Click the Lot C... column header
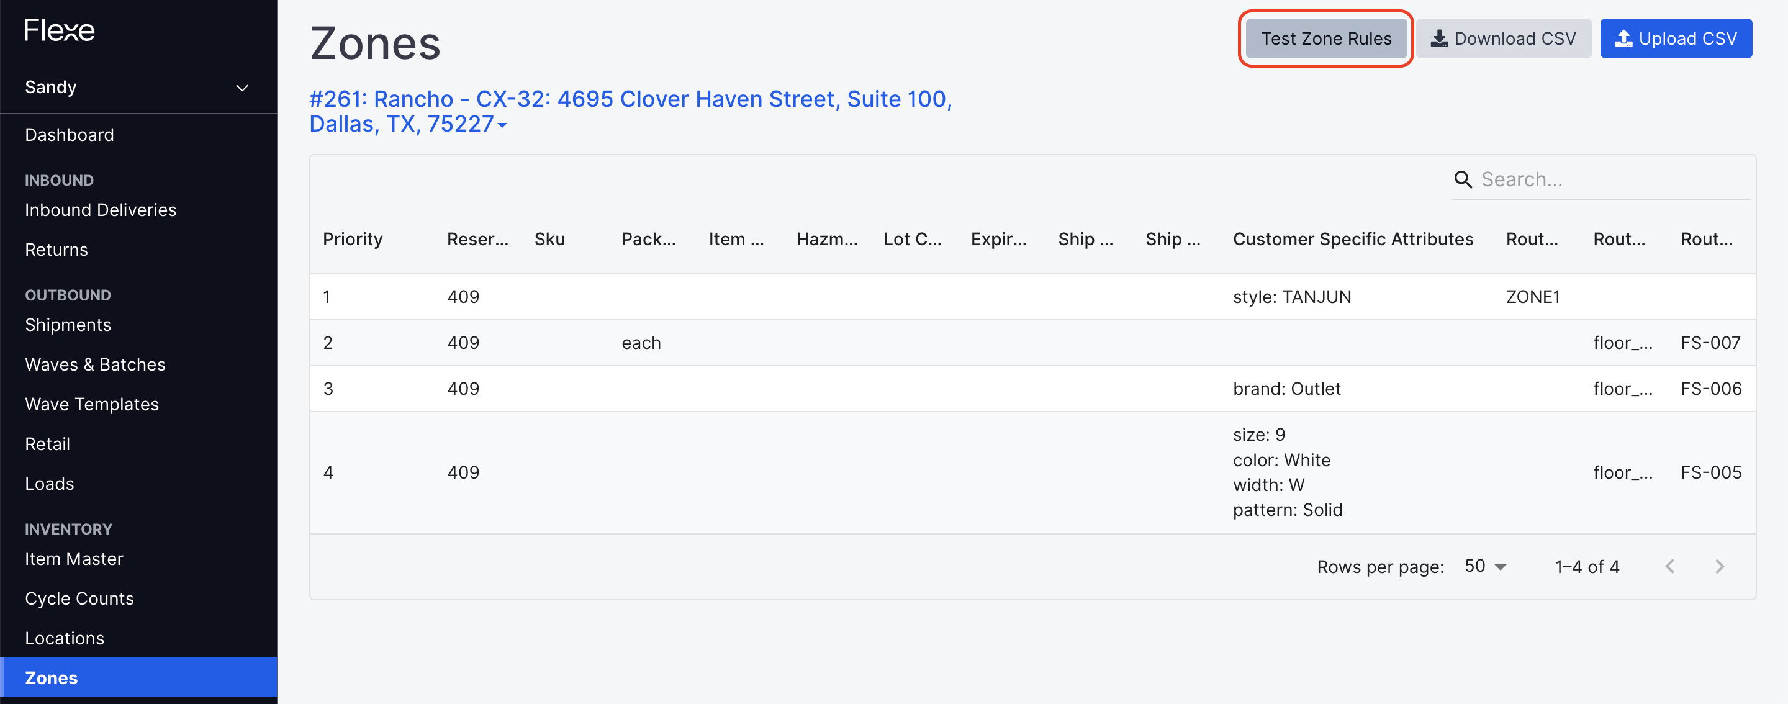 click(912, 239)
